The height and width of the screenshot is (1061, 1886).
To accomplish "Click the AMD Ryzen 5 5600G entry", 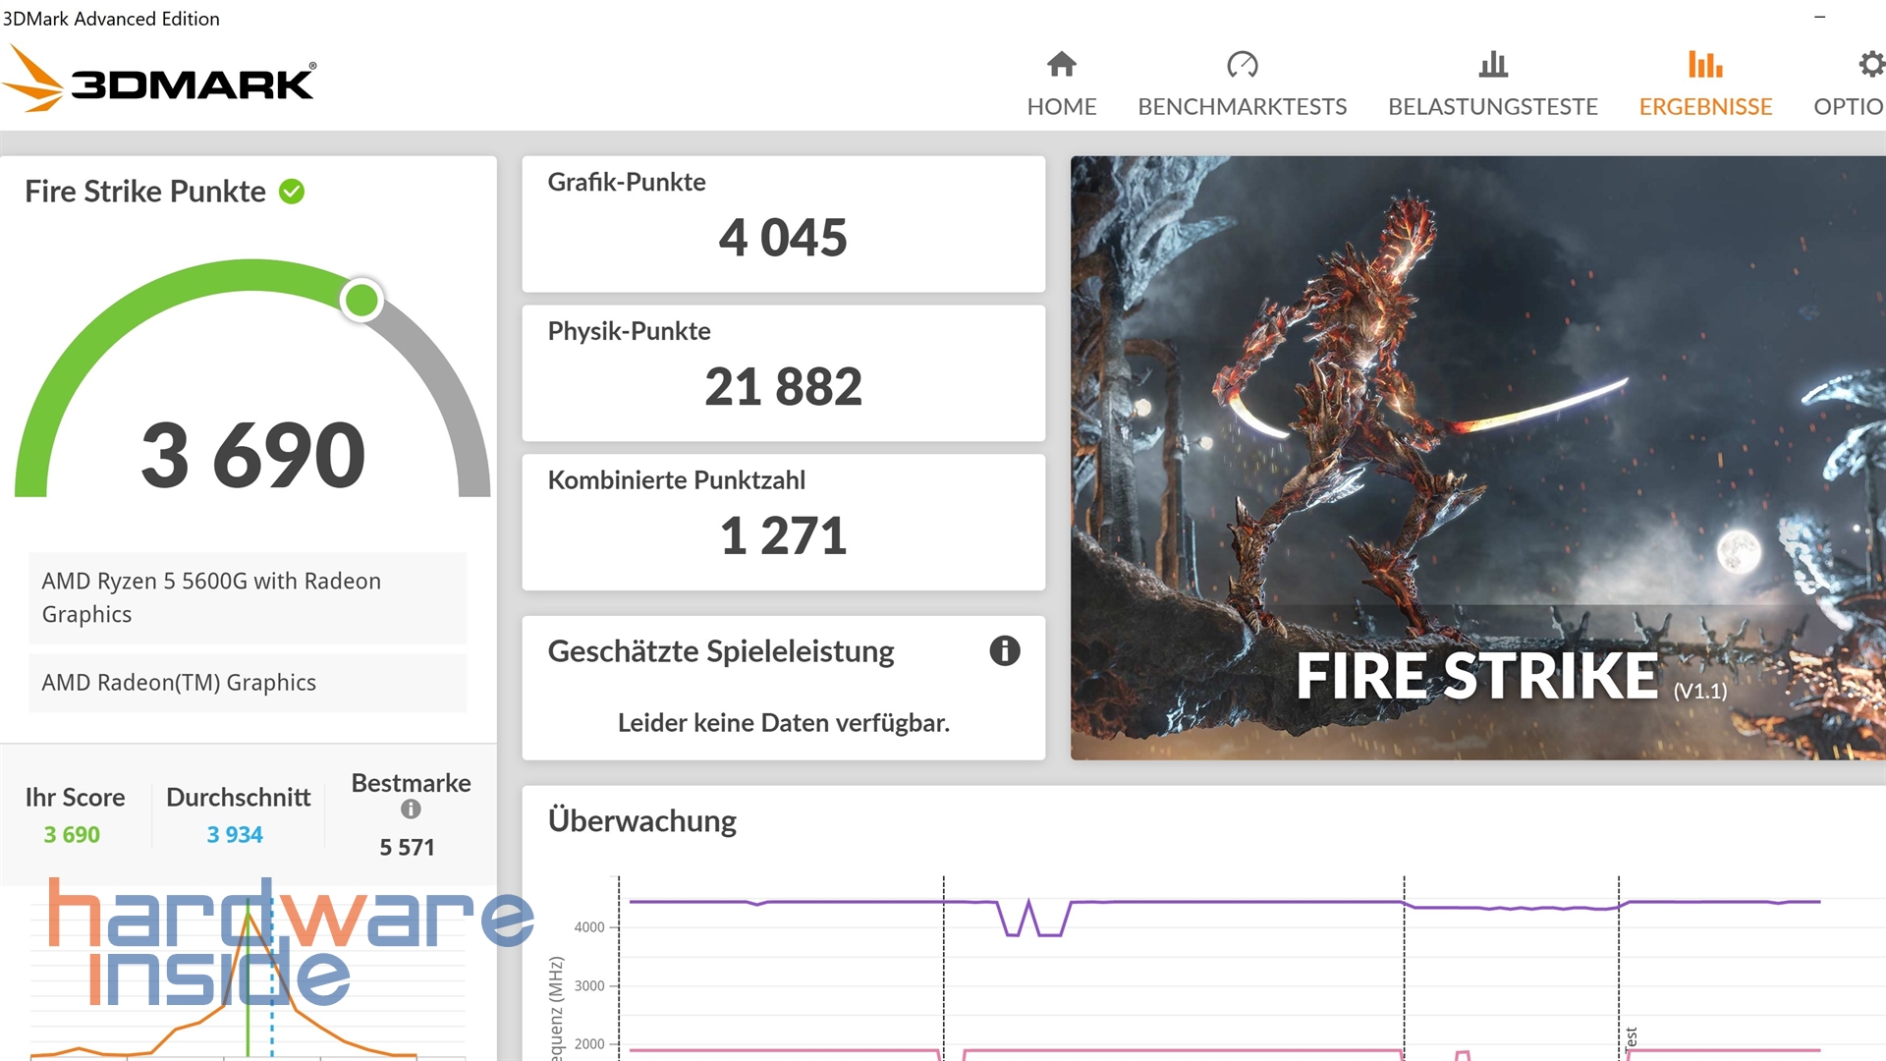I will tap(247, 596).
